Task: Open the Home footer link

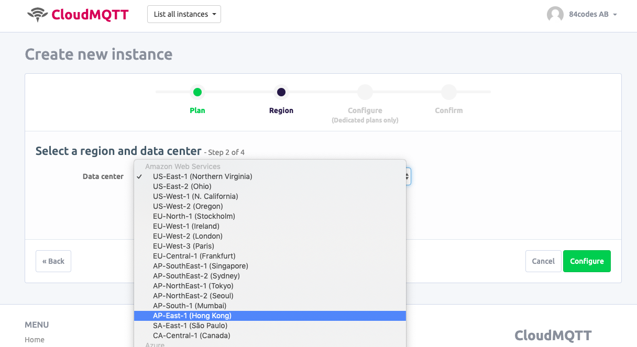Action: [35, 340]
